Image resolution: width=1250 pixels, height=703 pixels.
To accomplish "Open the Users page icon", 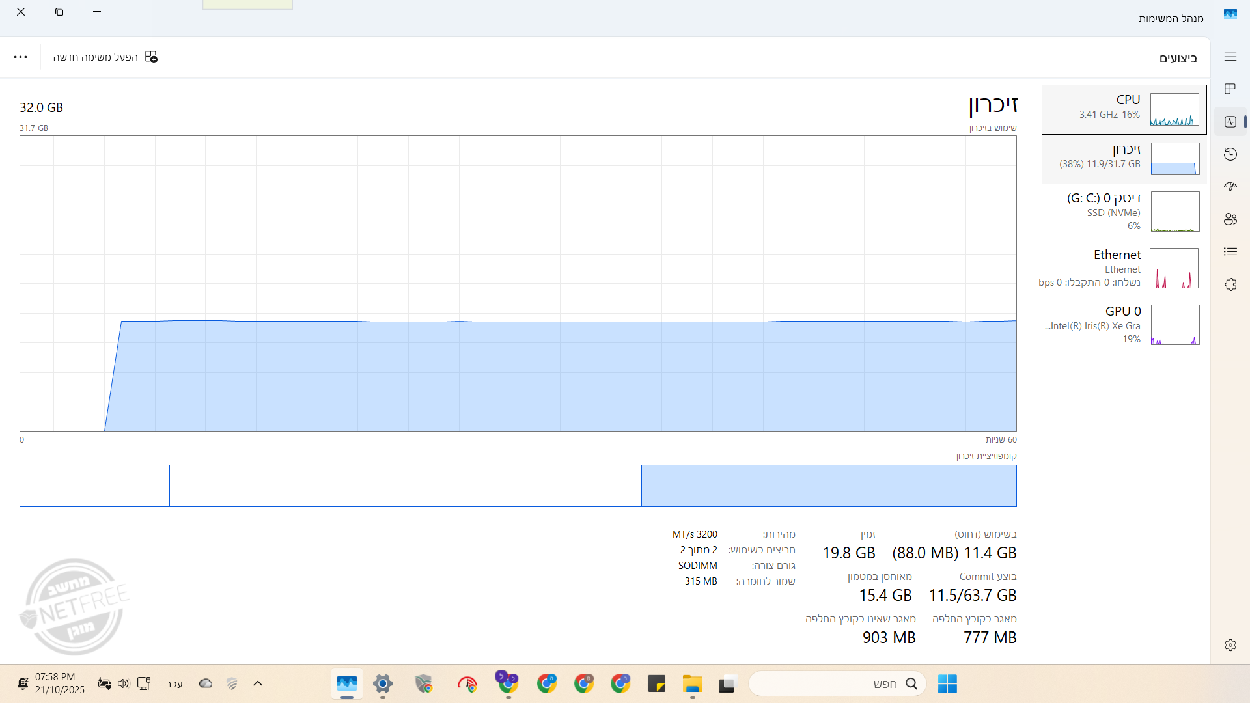I will coord(1230,219).
